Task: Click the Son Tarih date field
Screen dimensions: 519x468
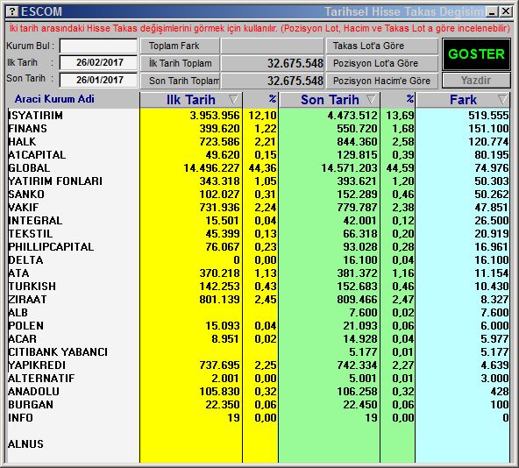Action: pyautogui.click(x=98, y=80)
